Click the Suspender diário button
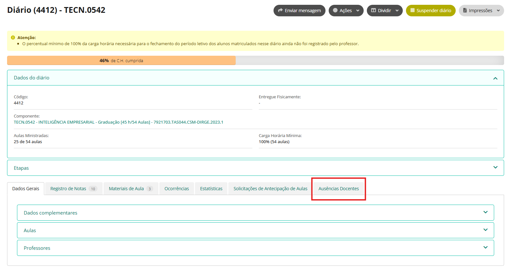 (x=431, y=11)
